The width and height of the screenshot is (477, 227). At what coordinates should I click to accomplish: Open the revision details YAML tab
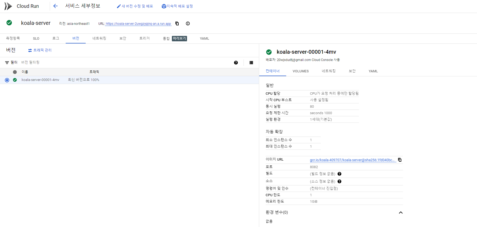point(373,71)
